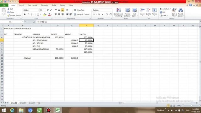Click Increase Decimal icon
Viewport: 201px width, 113px height.
click(107, 14)
